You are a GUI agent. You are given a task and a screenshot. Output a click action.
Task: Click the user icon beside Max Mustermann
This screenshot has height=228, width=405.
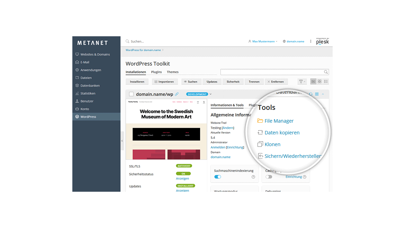point(250,41)
